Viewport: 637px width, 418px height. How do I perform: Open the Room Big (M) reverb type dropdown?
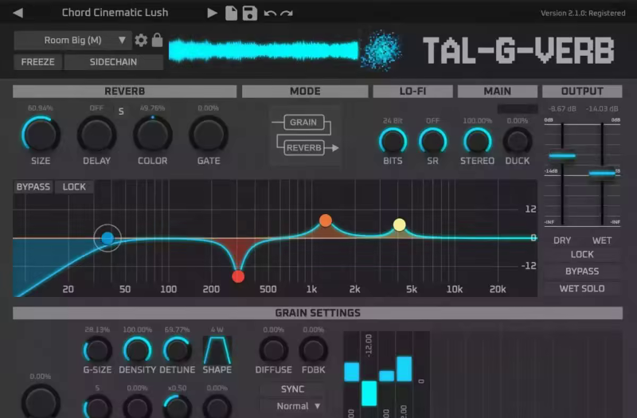(73, 41)
